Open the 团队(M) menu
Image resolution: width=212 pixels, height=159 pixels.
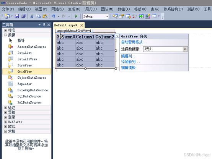coord(107,9)
